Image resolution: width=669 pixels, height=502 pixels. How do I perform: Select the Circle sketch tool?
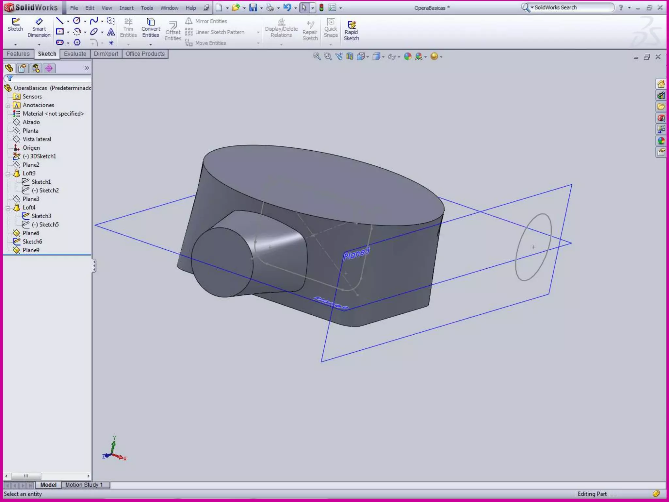click(77, 21)
